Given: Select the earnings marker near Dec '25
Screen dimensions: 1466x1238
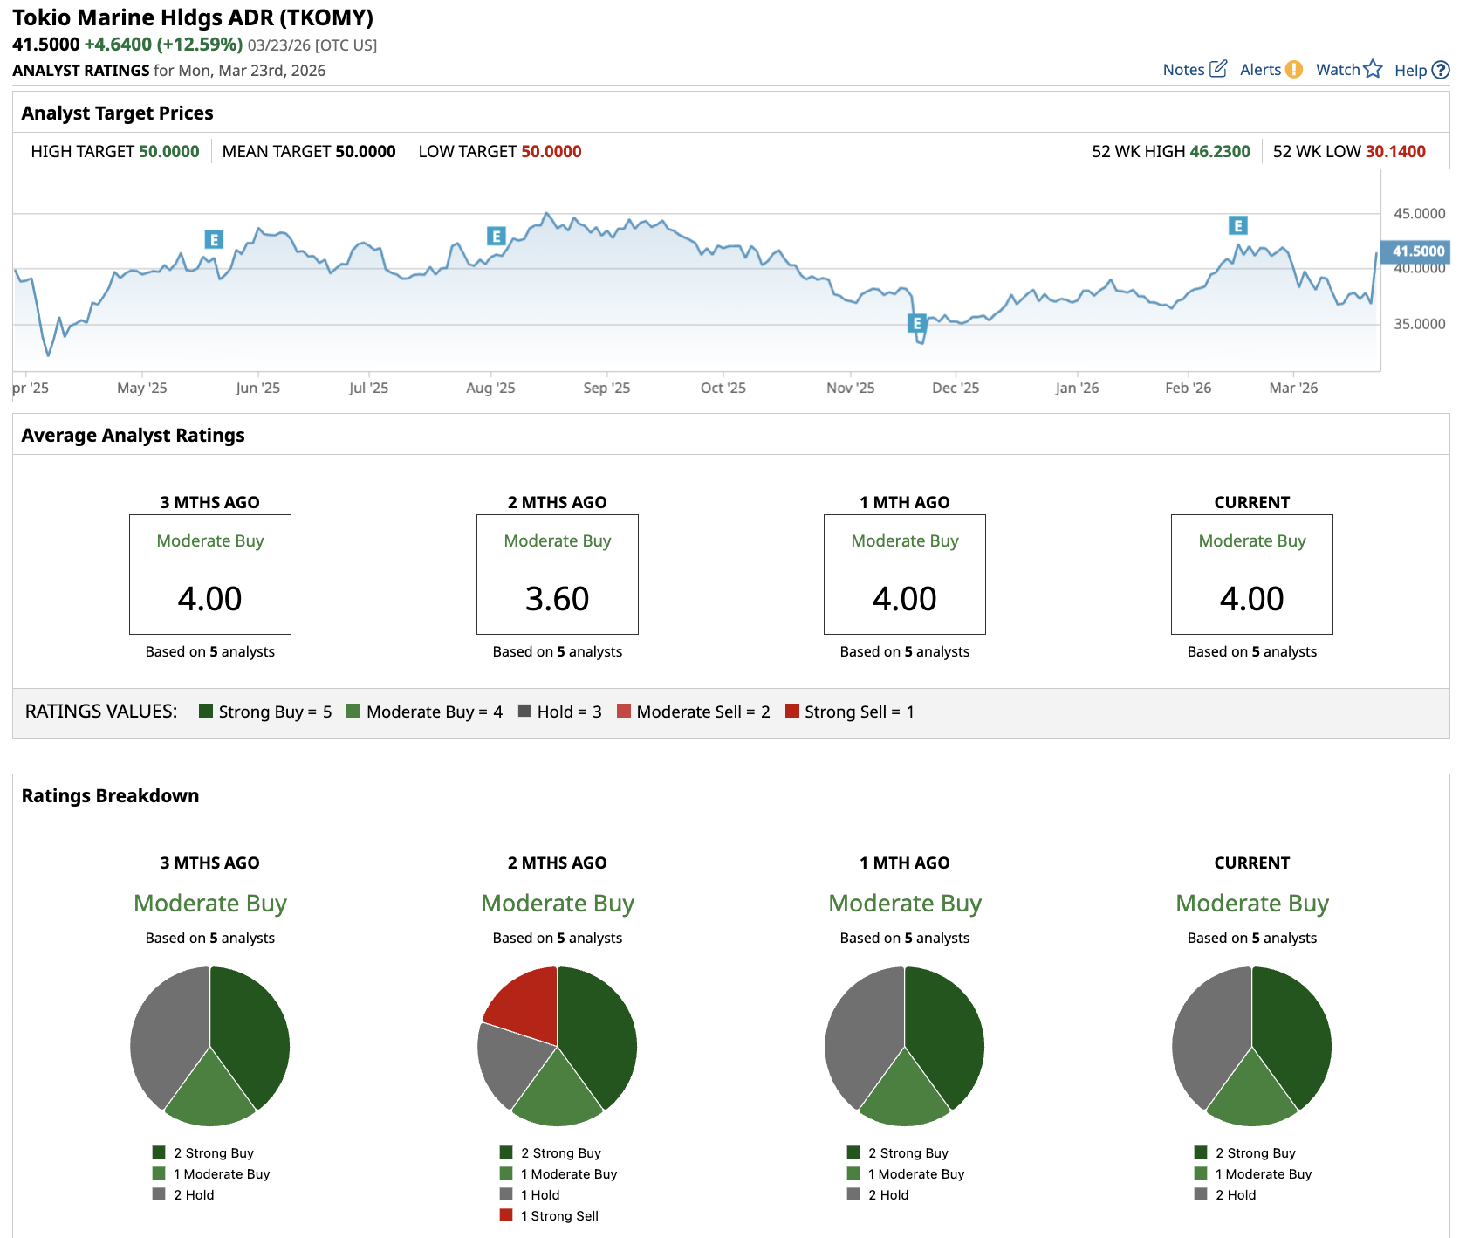Looking at the screenshot, I should tap(916, 323).
